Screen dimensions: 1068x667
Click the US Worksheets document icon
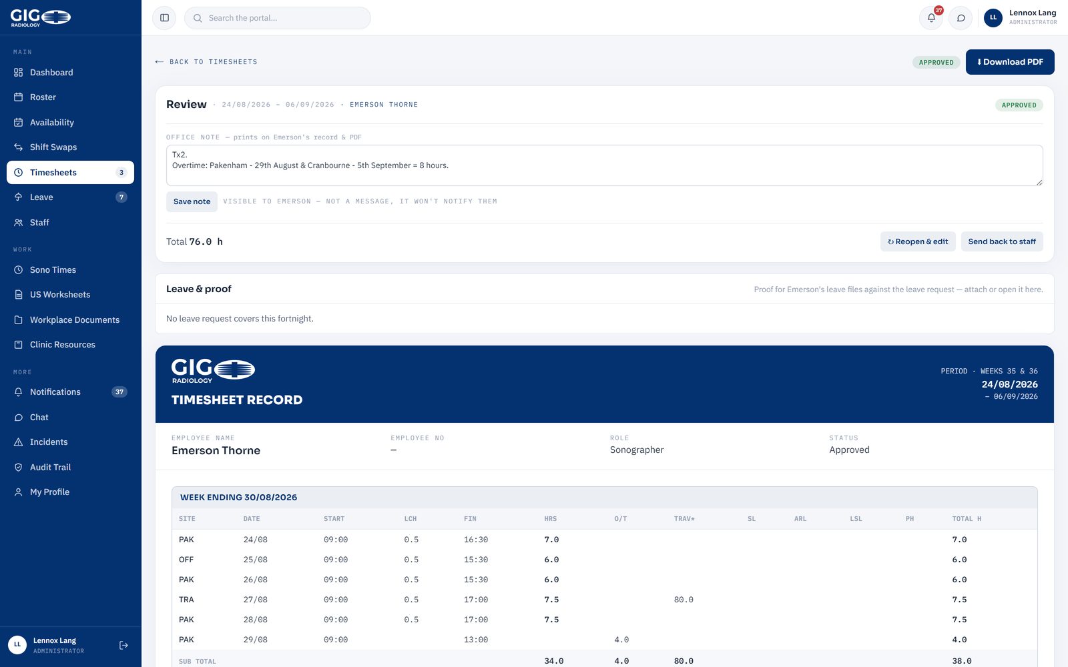[x=19, y=295]
